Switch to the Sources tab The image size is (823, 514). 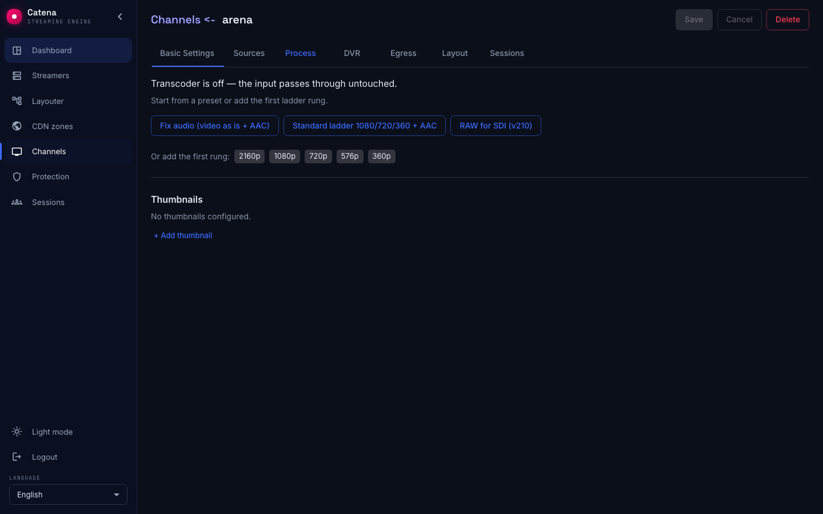tap(249, 53)
